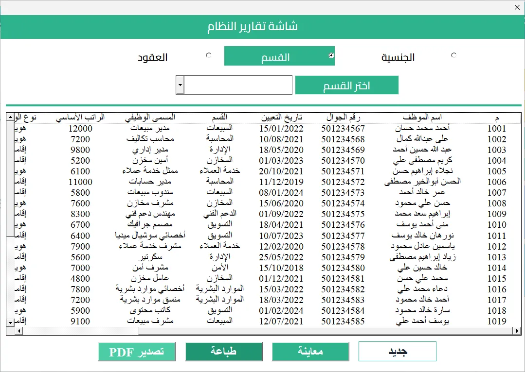Screen dimensions: 525x372
Task: Click job title مصمم جرافيك
Action: (150, 224)
